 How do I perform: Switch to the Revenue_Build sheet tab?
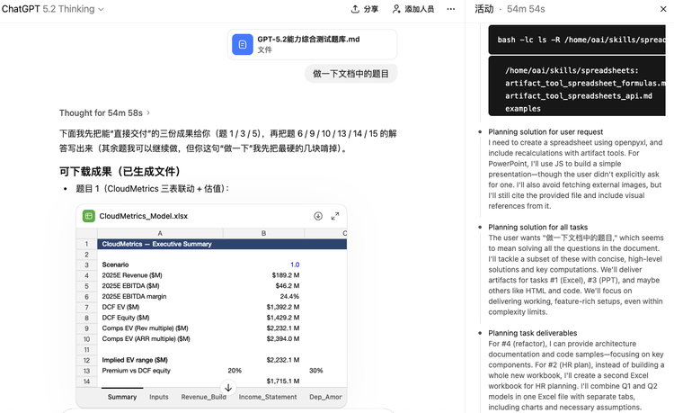point(202,397)
